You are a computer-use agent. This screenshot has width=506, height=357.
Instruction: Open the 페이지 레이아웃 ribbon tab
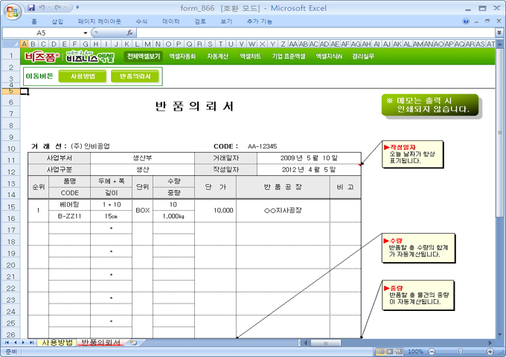tap(100, 22)
